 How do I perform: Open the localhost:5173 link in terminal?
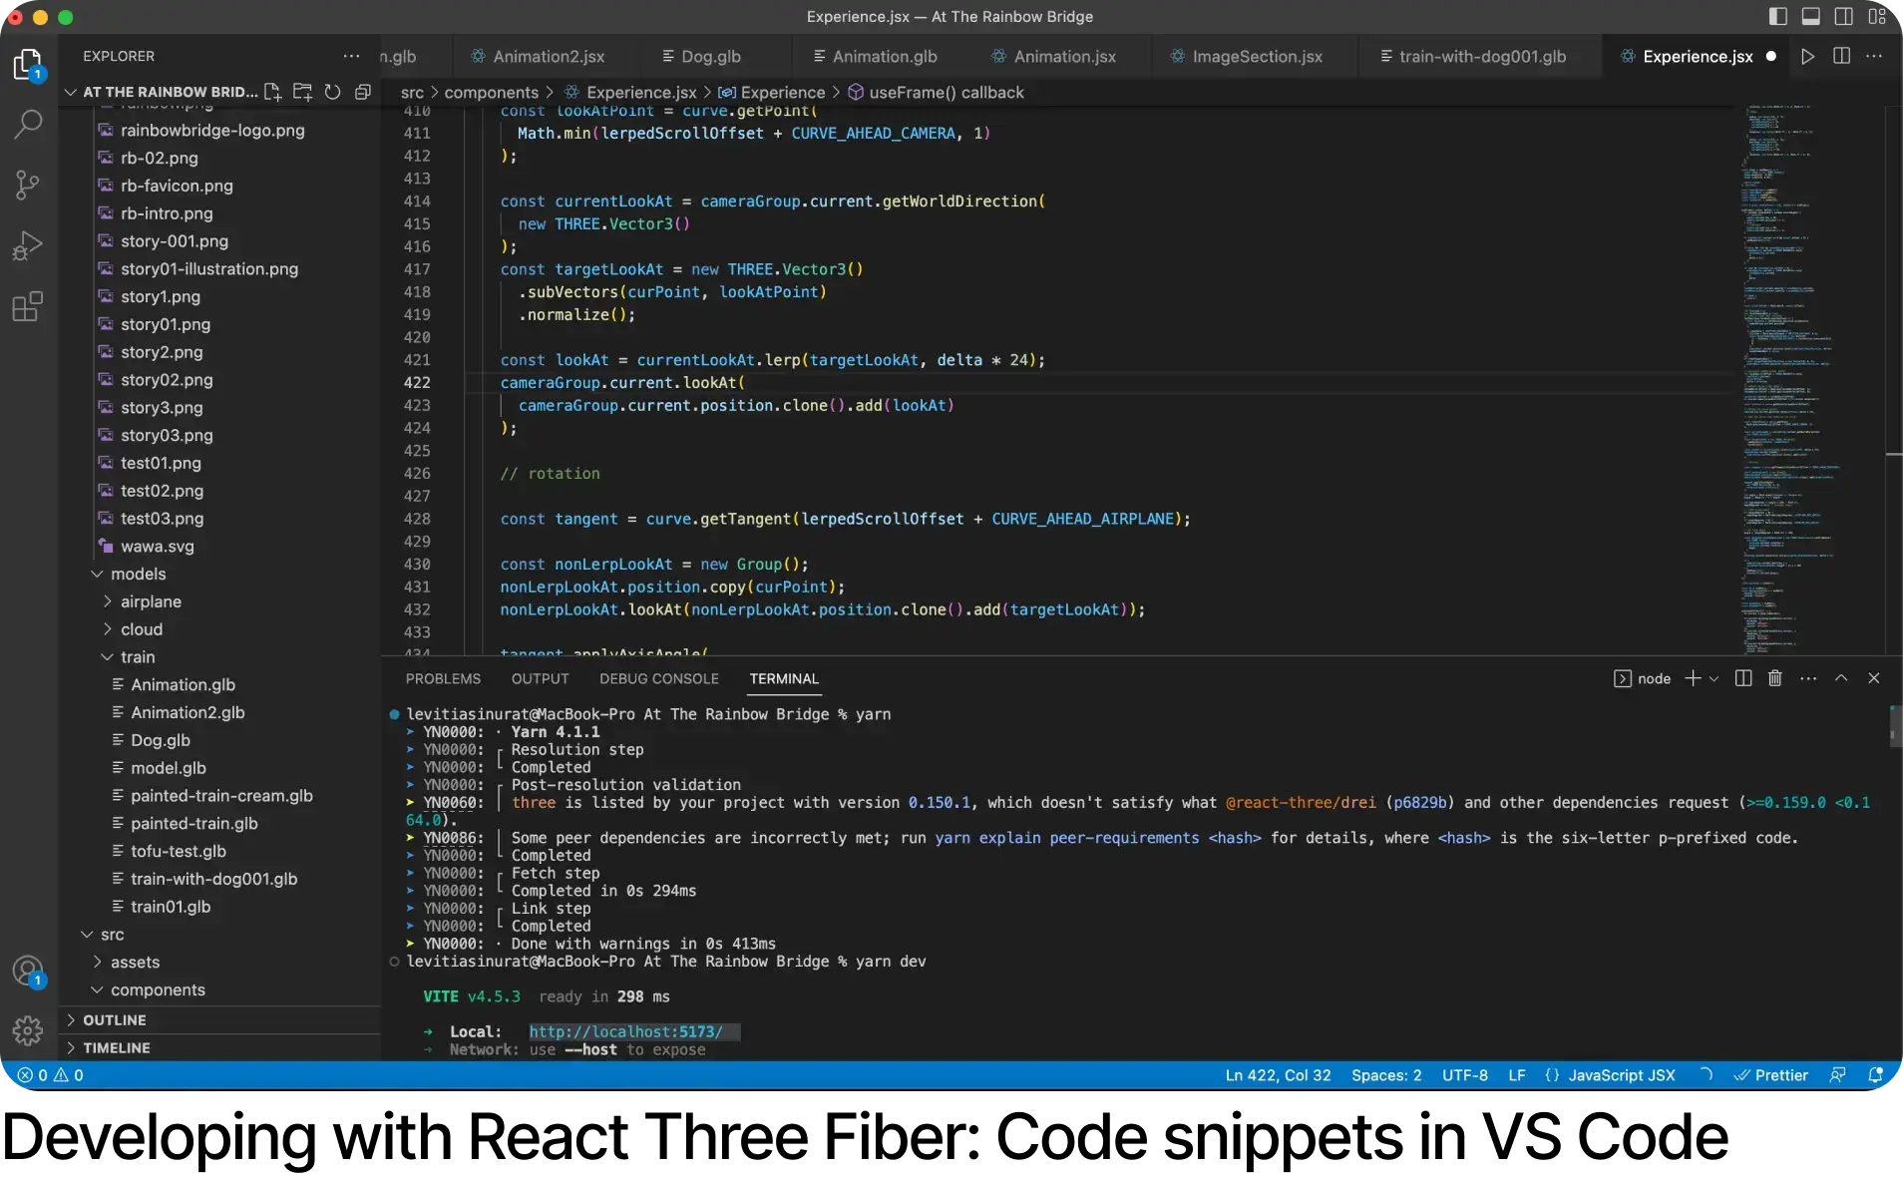pyautogui.click(x=625, y=1032)
